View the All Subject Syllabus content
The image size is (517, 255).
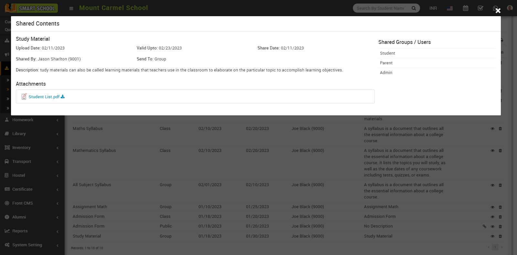[x=492, y=185]
